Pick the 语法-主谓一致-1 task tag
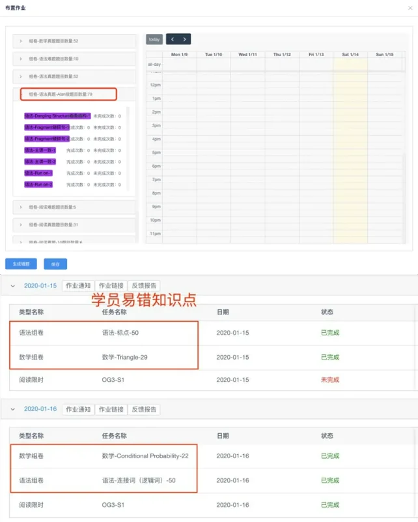This screenshot has height=522, width=418. click(x=40, y=150)
